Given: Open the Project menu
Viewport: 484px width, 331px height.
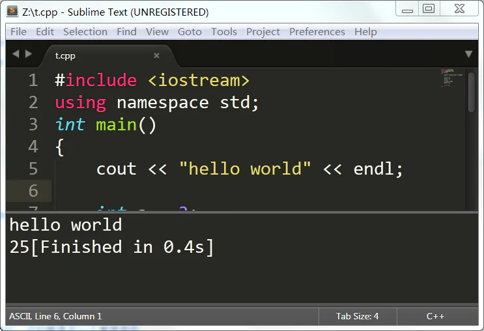Looking at the screenshot, I should 263,32.
